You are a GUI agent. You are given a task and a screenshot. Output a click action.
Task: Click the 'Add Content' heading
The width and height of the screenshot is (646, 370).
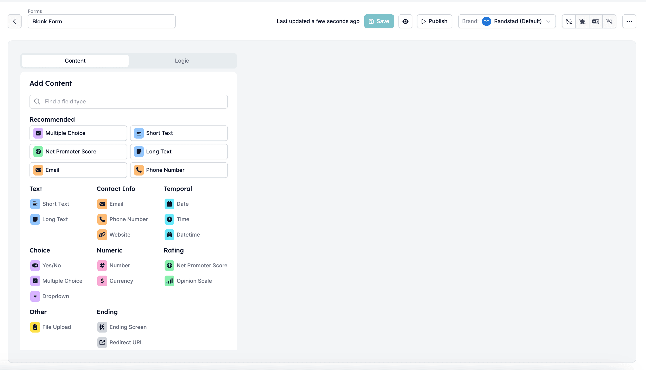click(51, 83)
